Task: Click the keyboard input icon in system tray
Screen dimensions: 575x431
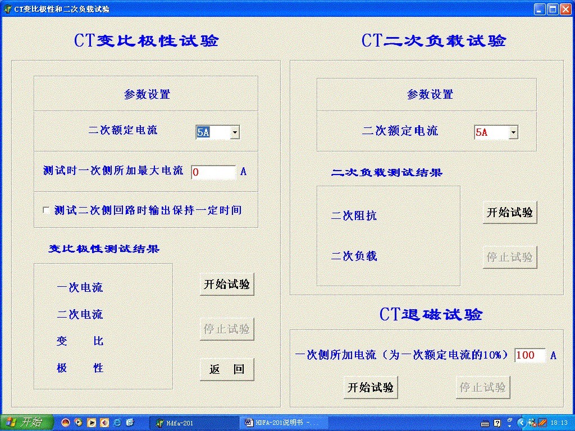Action: [485, 423]
